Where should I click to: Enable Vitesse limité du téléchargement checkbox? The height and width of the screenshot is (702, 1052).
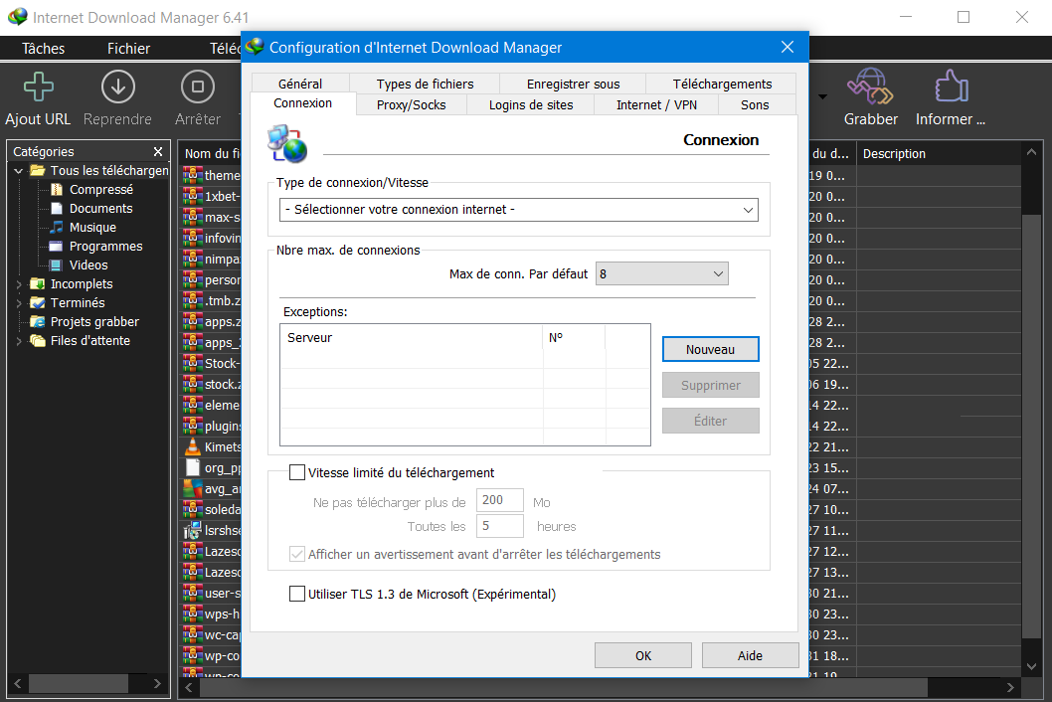pyautogui.click(x=297, y=472)
